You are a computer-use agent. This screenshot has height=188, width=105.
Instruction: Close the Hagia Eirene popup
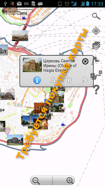[x=85, y=61]
